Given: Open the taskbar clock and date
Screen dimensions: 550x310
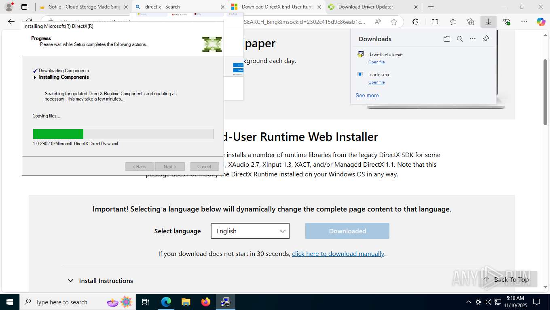Looking at the screenshot, I should [515, 302].
